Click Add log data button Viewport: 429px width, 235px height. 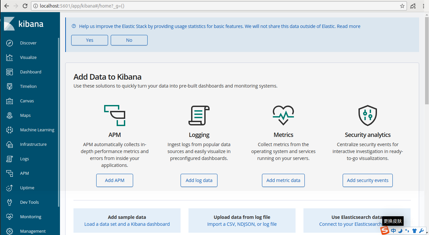click(x=199, y=180)
